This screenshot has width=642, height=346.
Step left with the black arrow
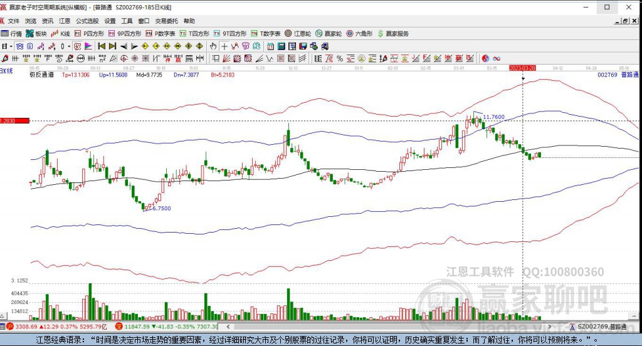[x=124, y=46]
